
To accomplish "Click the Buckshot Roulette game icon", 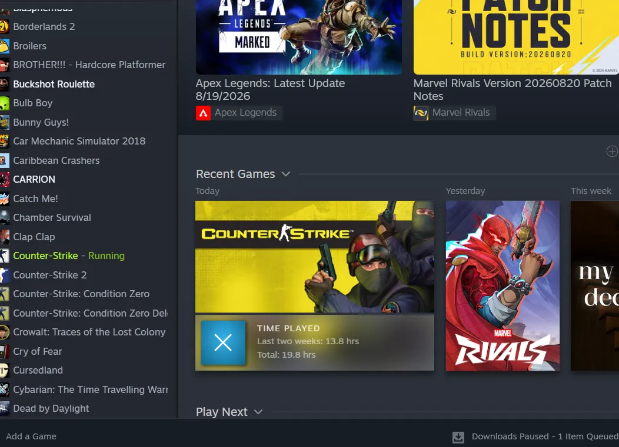I will click(4, 85).
